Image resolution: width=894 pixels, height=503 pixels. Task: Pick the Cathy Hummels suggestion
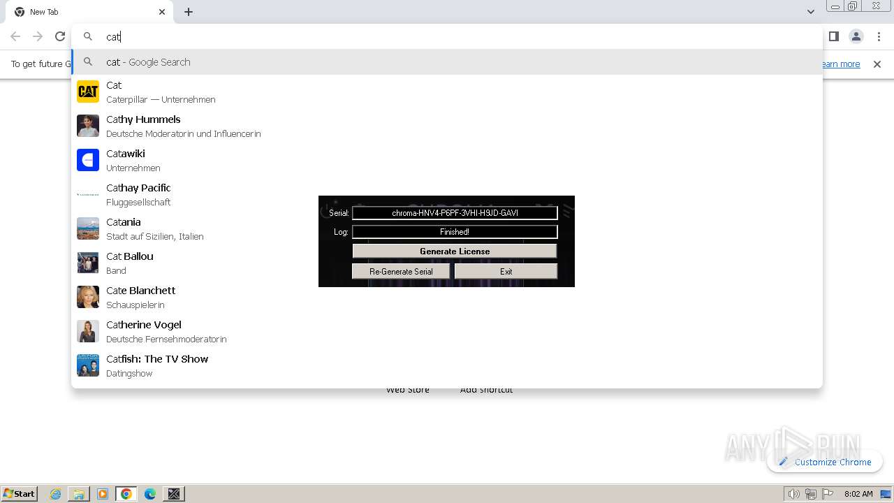pyautogui.click(x=447, y=126)
